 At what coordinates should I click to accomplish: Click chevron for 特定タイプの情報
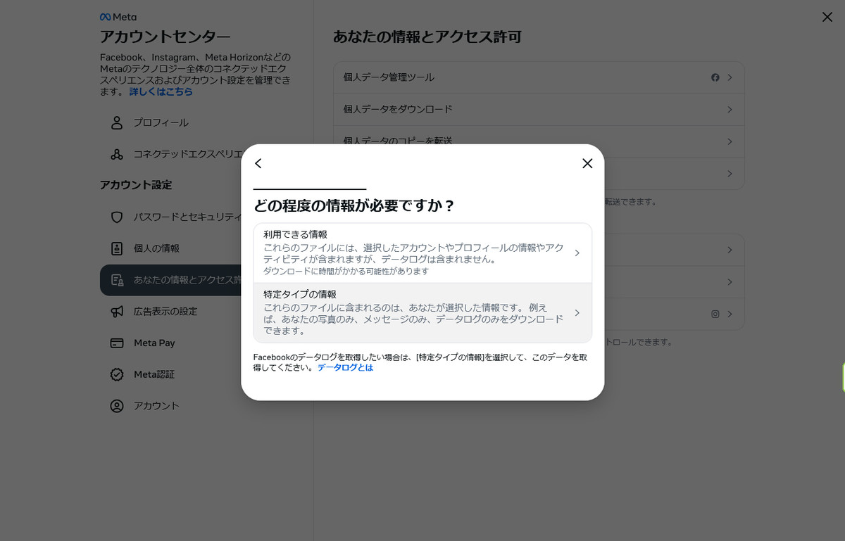point(577,312)
